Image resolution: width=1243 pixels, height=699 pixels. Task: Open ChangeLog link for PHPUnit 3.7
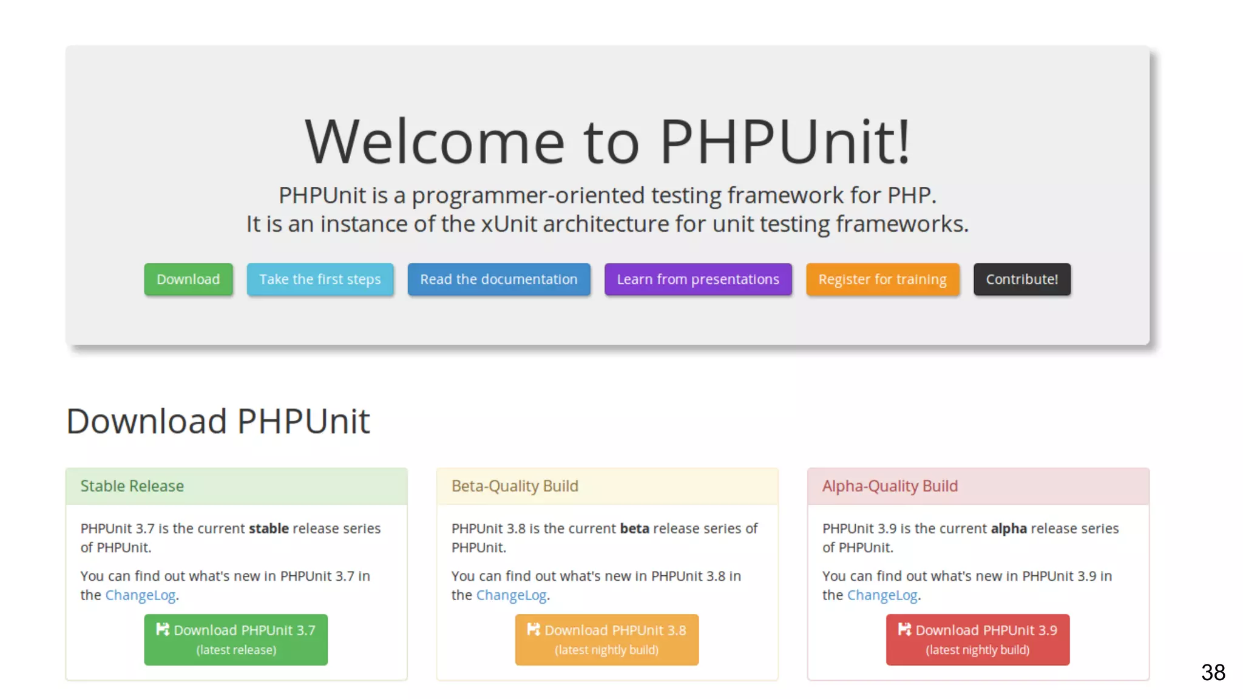point(140,595)
